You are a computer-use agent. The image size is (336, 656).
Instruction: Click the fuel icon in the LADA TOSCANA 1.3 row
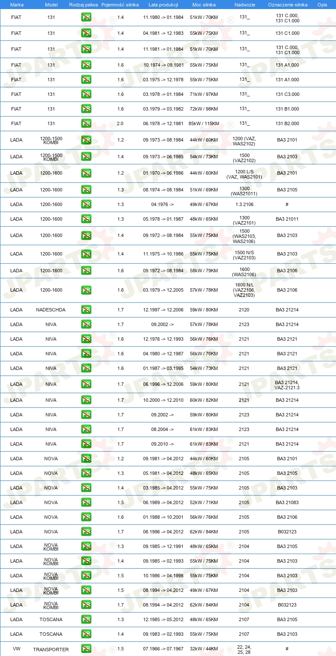coord(86,619)
